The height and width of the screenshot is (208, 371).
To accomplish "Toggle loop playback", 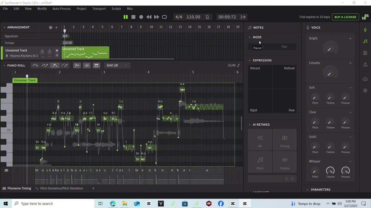I will tap(164, 17).
